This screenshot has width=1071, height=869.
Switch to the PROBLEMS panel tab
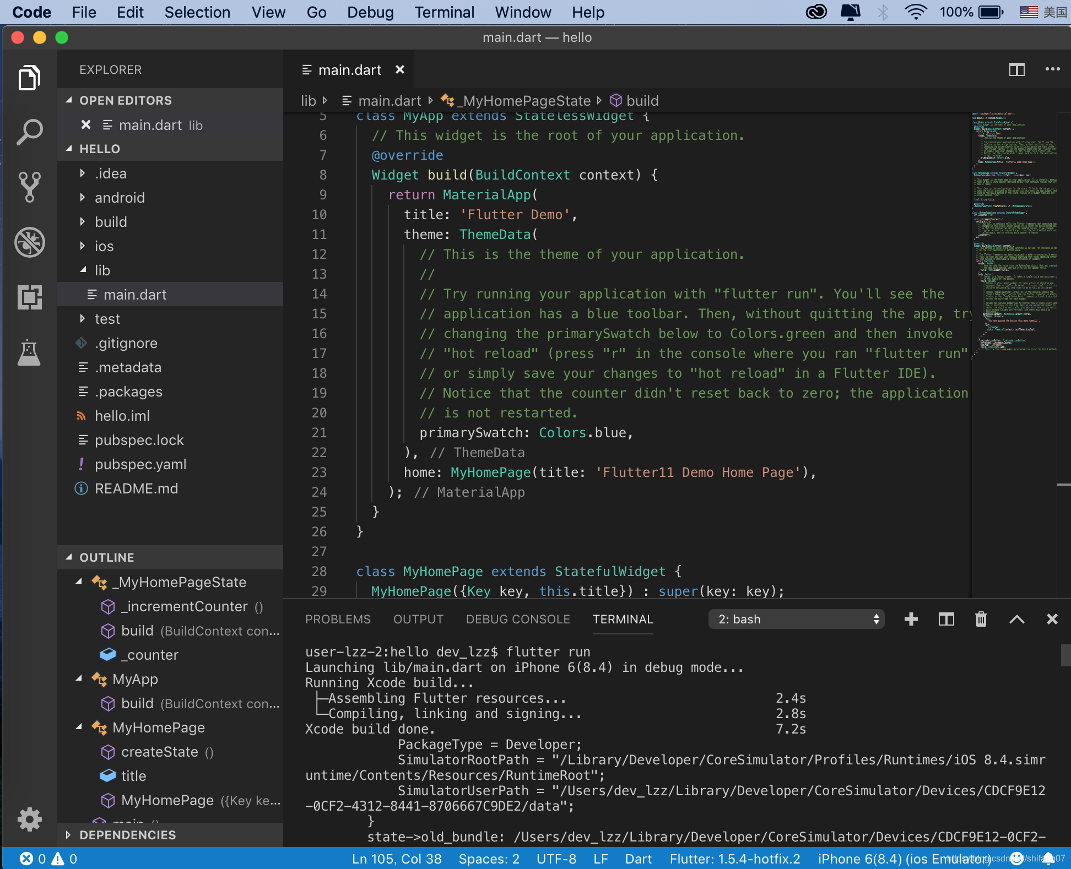coord(338,619)
